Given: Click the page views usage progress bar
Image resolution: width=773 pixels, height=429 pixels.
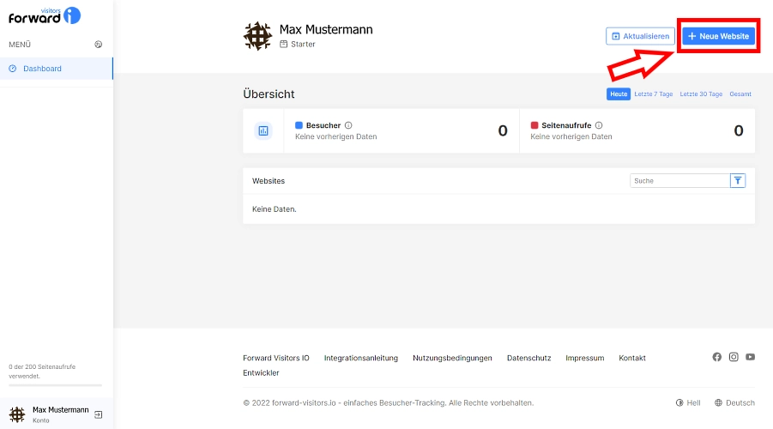Looking at the screenshot, I should click(55, 385).
